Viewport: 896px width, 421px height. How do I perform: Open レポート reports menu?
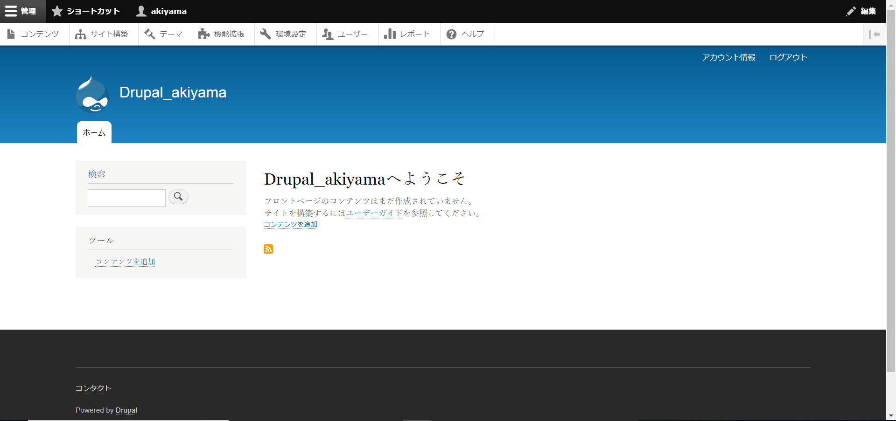tap(408, 34)
